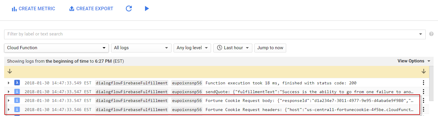Refresh the logs with the reload icon

129,8
